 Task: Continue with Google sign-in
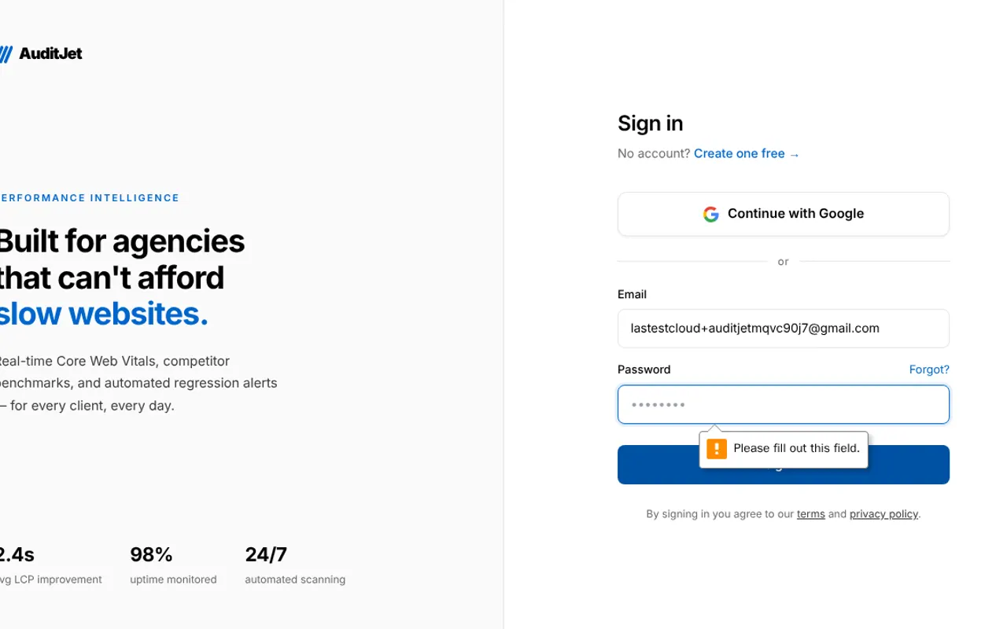[x=784, y=214]
